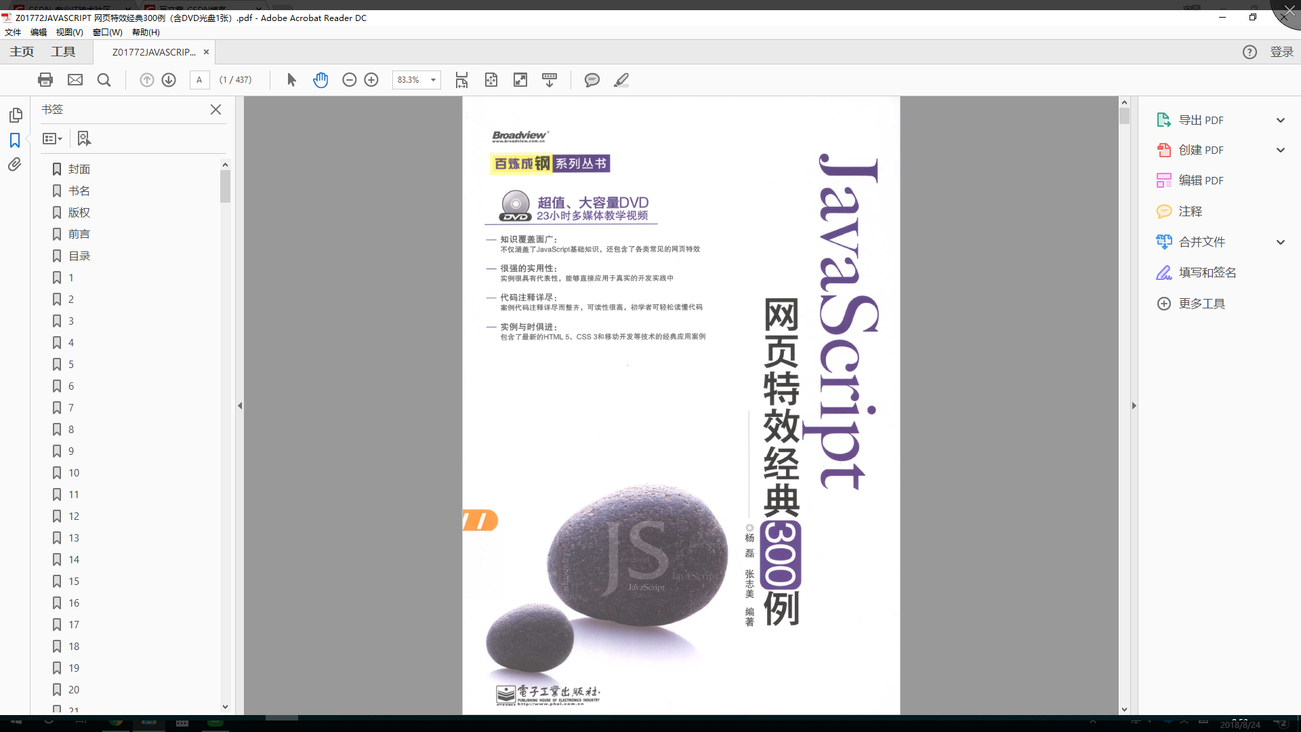Jump to the 前言 bookmark
The image size is (1301, 732).
coord(79,235)
